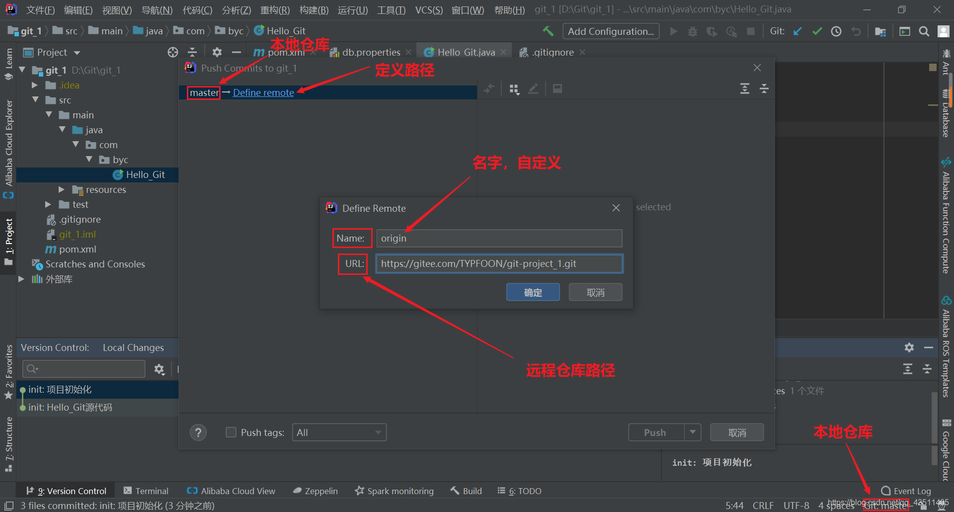
Task: Enable the Push tags checkbox
Action: [231, 432]
